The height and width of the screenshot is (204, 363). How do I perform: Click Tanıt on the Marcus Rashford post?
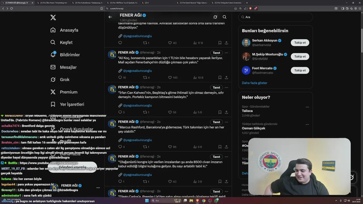click(216, 122)
